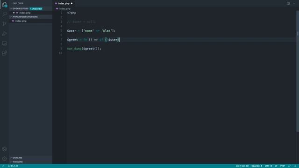Screen dimensions: 299x168
Task: Click the index.php breadcrumb
Action: 64,9
